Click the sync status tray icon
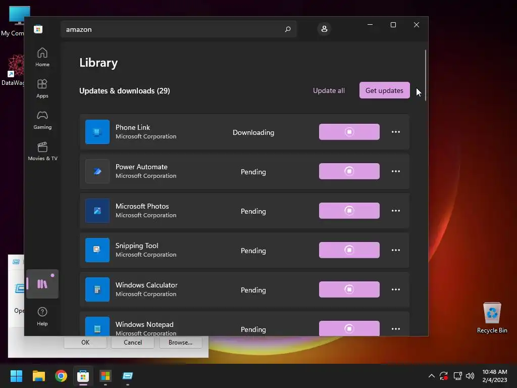 (444, 376)
